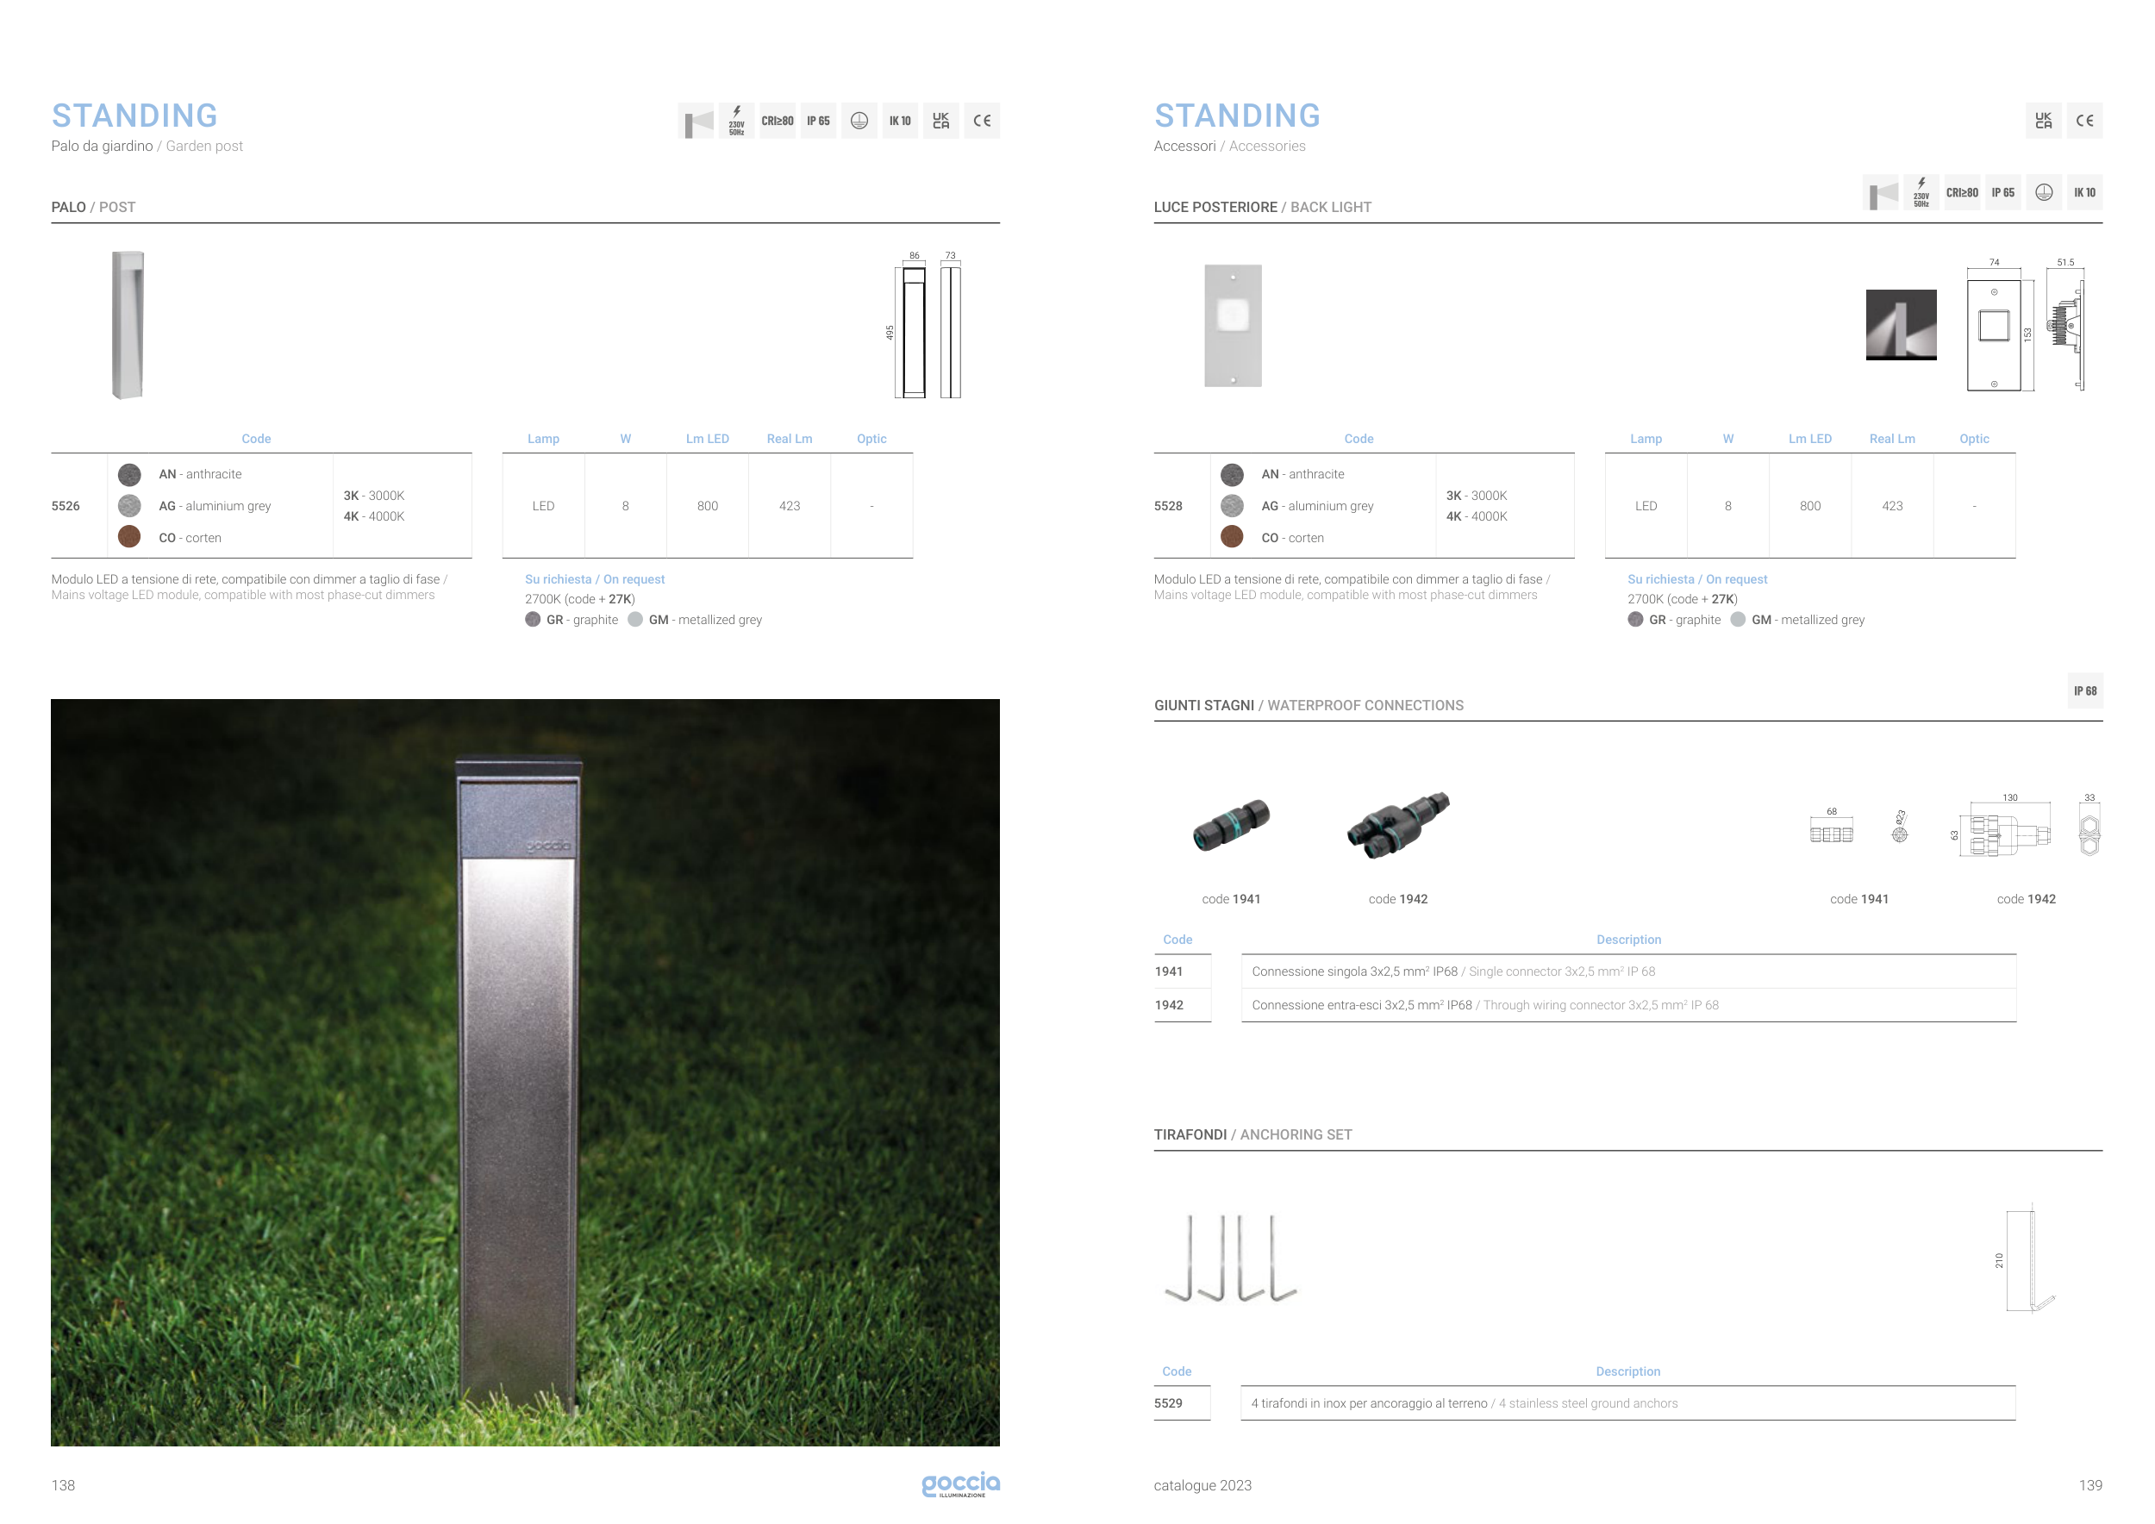Click the CRI≥80 icon on left page
Viewport: 2155px width, 1524px height.
(778, 121)
